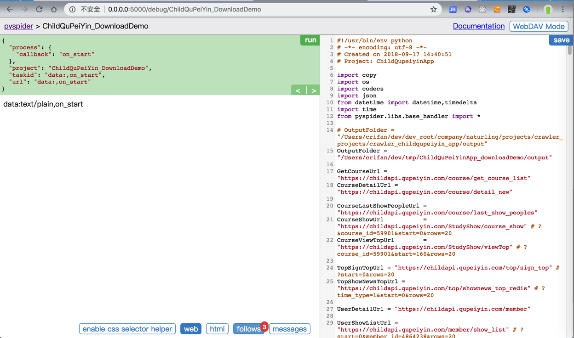Open the QR code extension icon
Screen dimensions: 574x338
click(512, 9)
